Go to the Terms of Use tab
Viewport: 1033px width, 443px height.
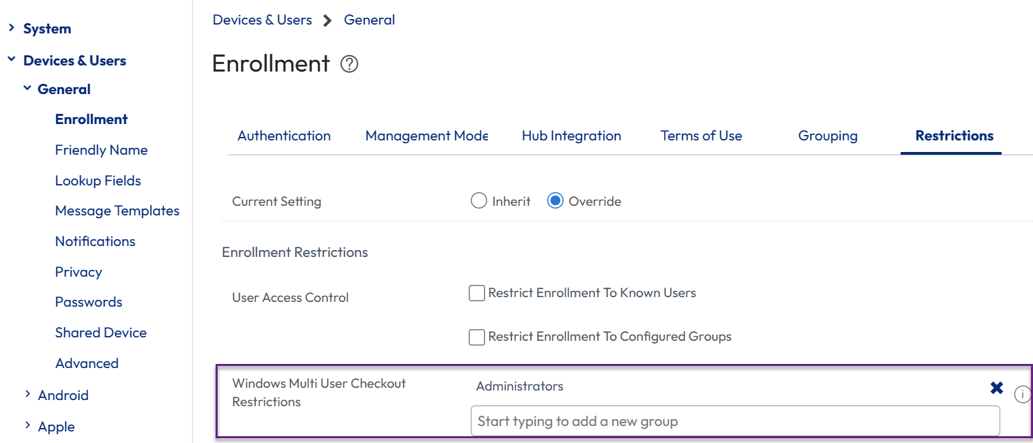point(701,136)
